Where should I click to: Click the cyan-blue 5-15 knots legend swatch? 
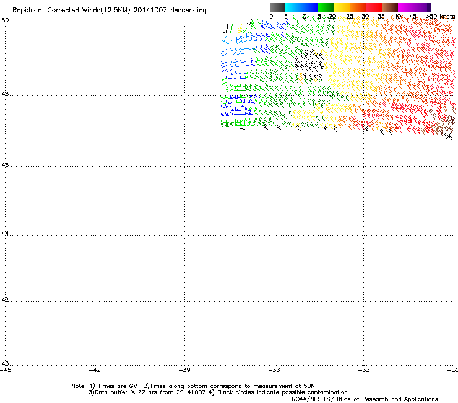(301, 7)
